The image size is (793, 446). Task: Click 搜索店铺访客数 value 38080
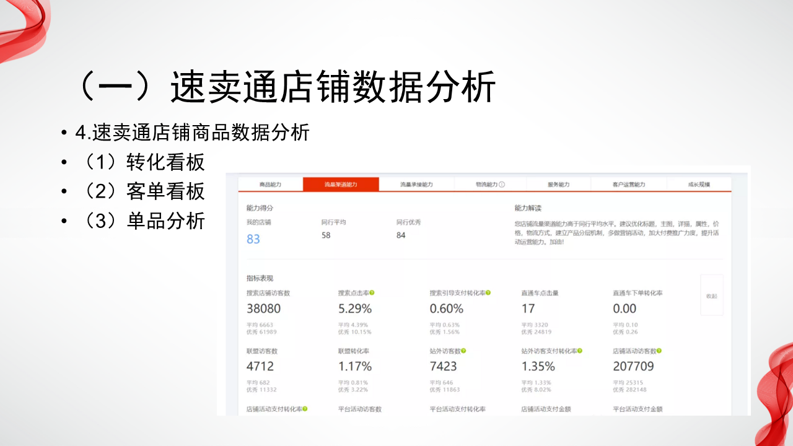point(263,308)
